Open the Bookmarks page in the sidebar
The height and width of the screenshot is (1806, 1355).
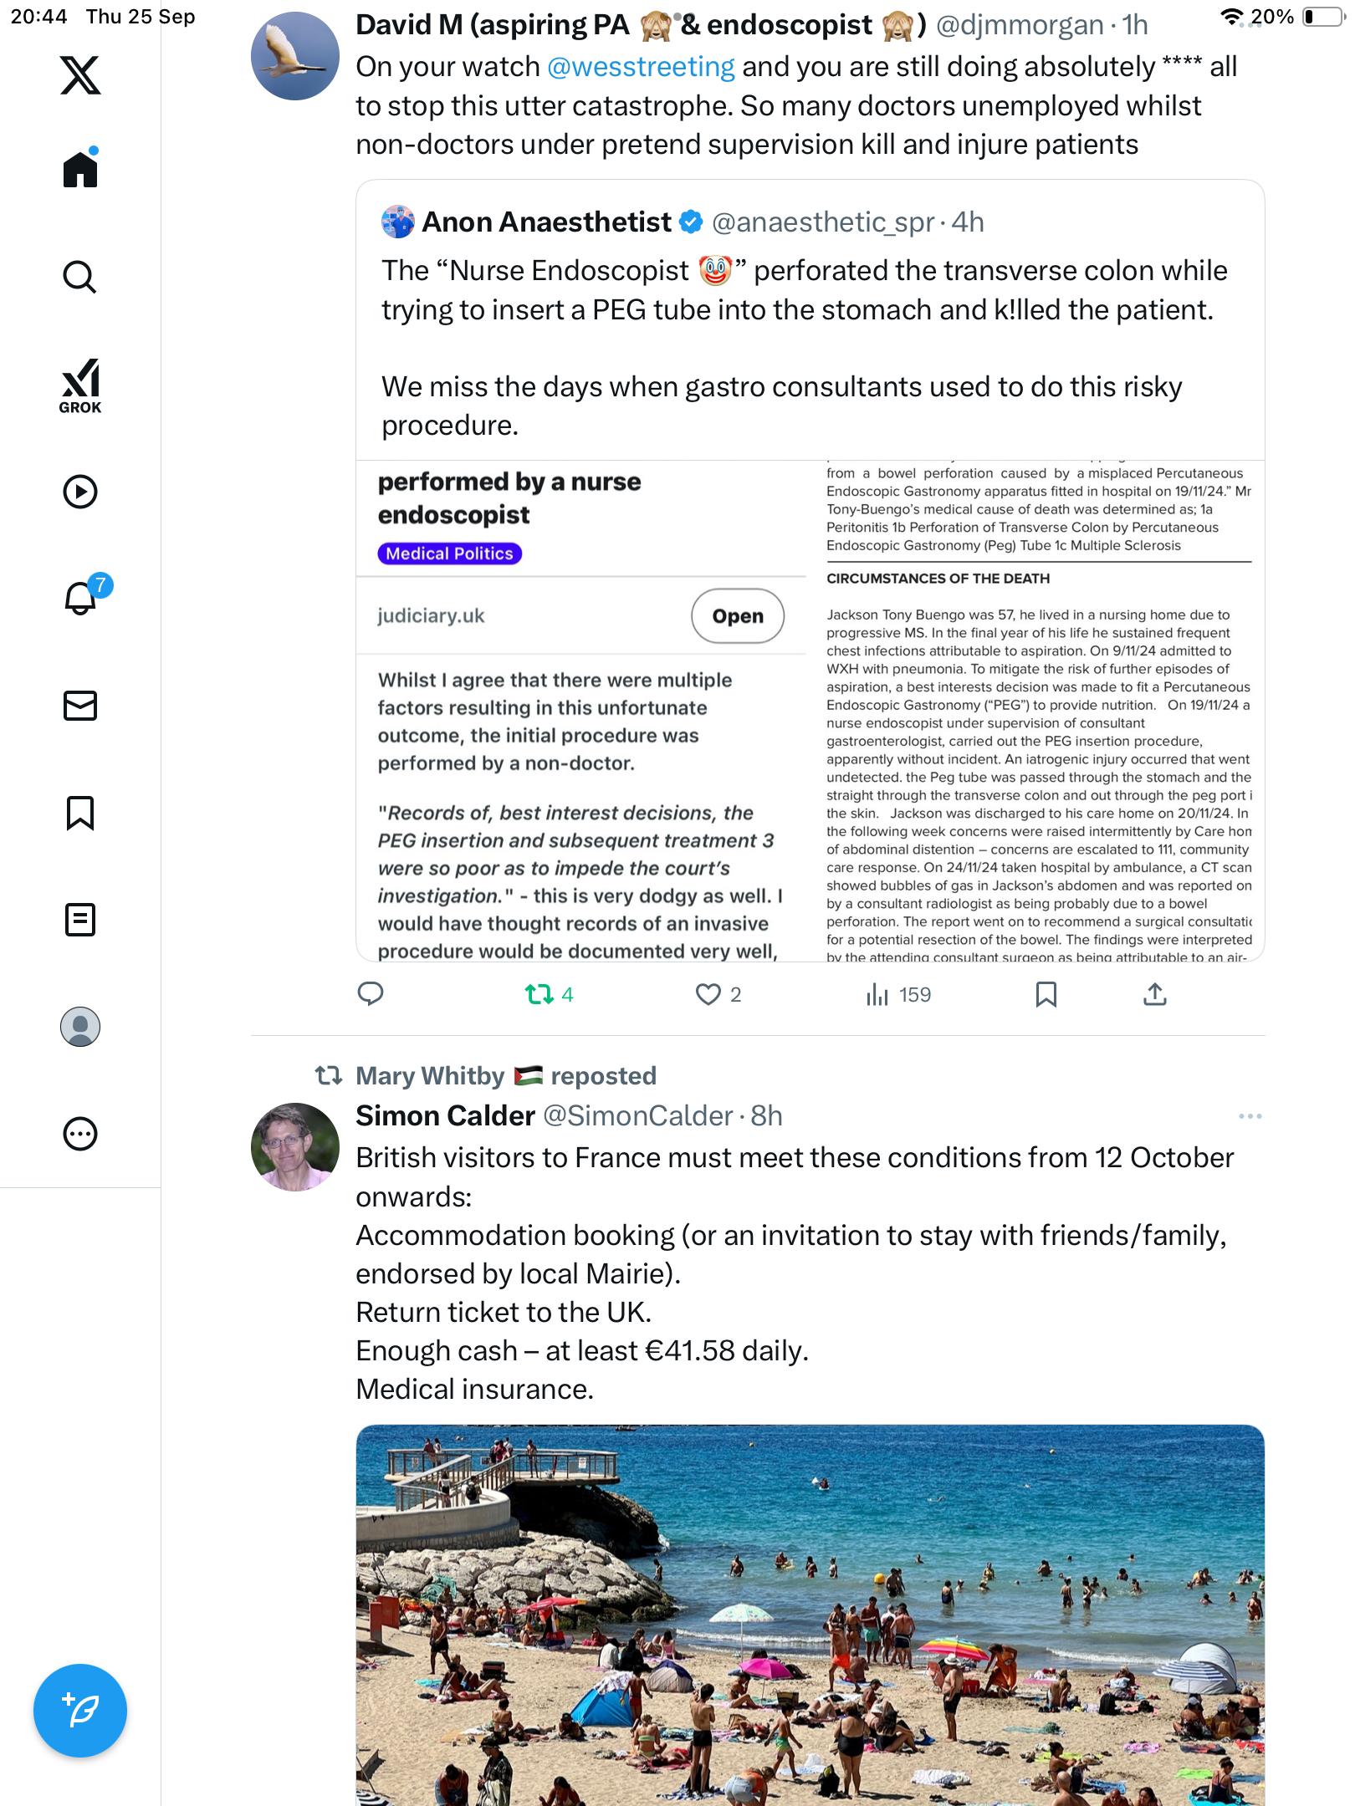point(80,813)
